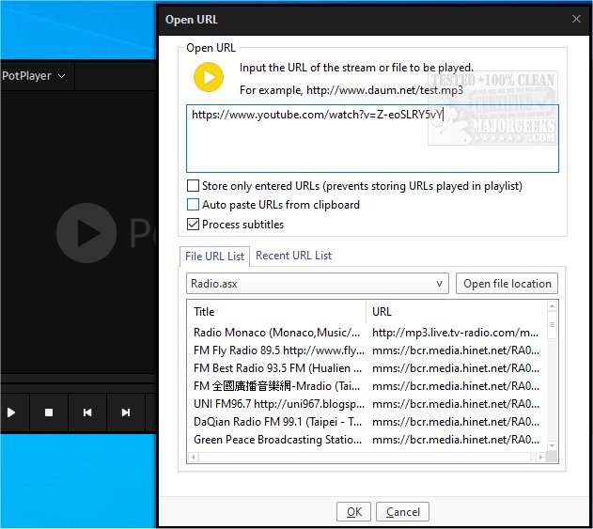Viewport: 593px width, 529px height.
Task: Select the Radio Monaco list entry
Action: [x=276, y=332]
